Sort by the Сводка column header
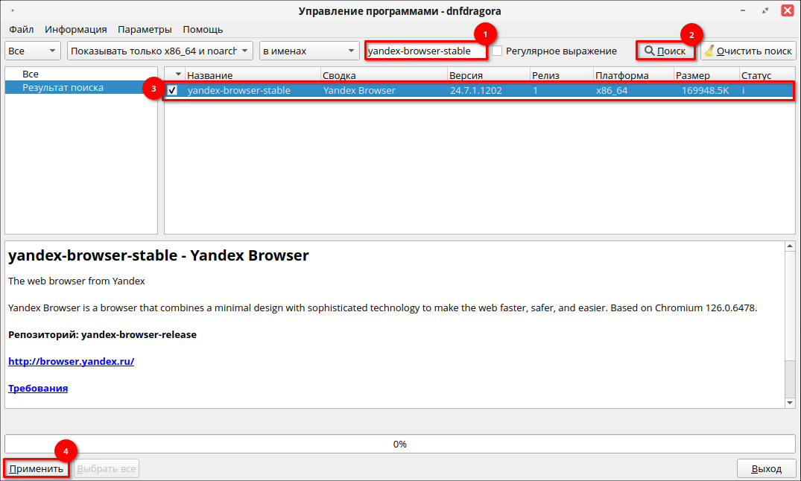The image size is (801, 481). [384, 75]
